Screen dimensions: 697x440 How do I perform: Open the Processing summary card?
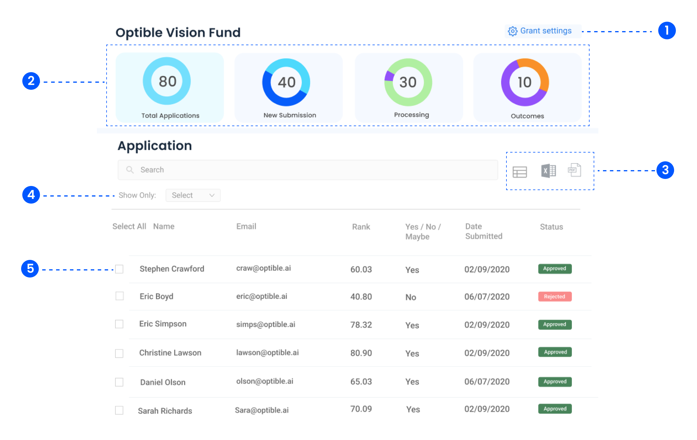coord(408,88)
